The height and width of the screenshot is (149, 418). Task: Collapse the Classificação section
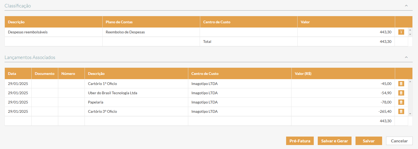pyautogui.click(x=406, y=6)
